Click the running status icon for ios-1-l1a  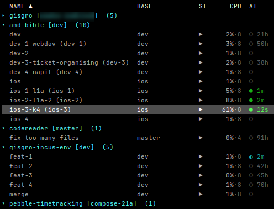pos(201,91)
